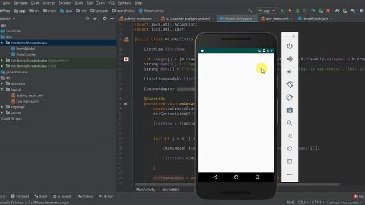
Task: Raise emulator volume with volume up icon
Action: [290, 59]
